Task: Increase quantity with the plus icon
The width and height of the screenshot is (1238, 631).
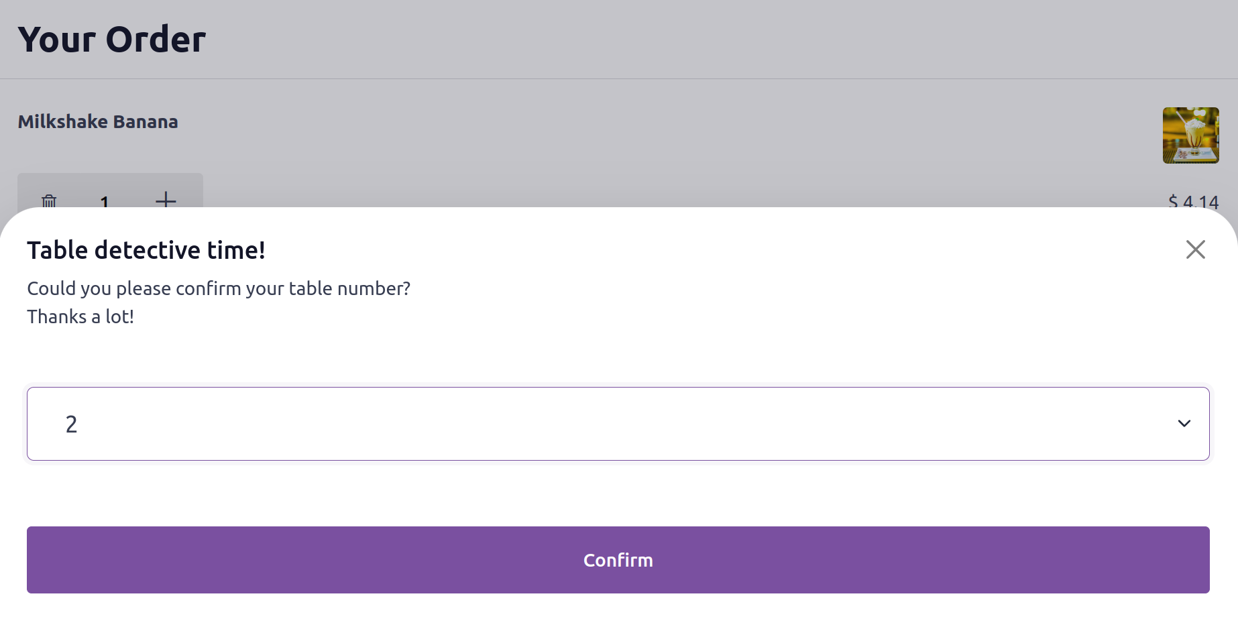Action: point(166,199)
